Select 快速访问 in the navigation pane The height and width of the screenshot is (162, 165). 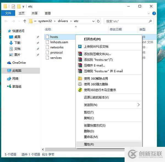point(16,31)
